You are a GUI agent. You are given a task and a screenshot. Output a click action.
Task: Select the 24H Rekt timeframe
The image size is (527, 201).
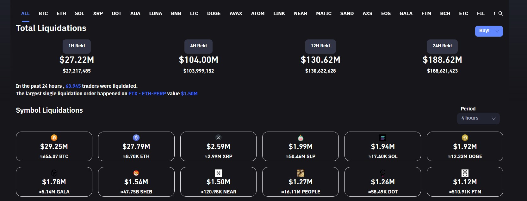point(442,46)
